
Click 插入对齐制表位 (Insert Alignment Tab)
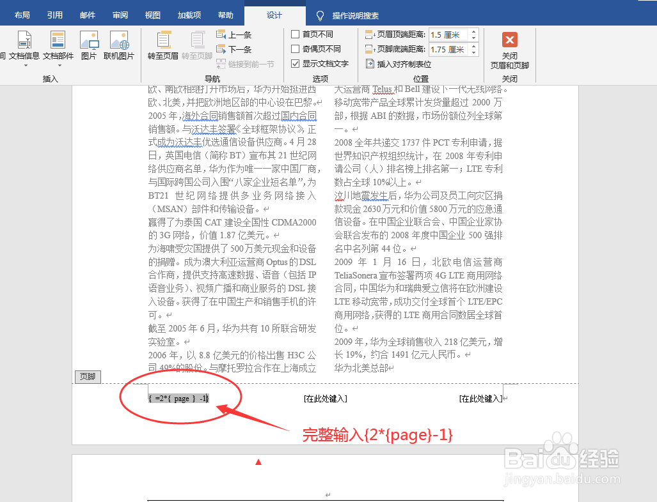pyautogui.click(x=399, y=64)
